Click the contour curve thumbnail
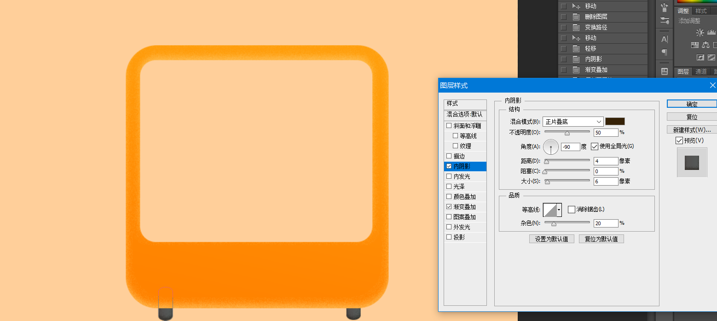The width and height of the screenshot is (717, 321). (x=550, y=210)
